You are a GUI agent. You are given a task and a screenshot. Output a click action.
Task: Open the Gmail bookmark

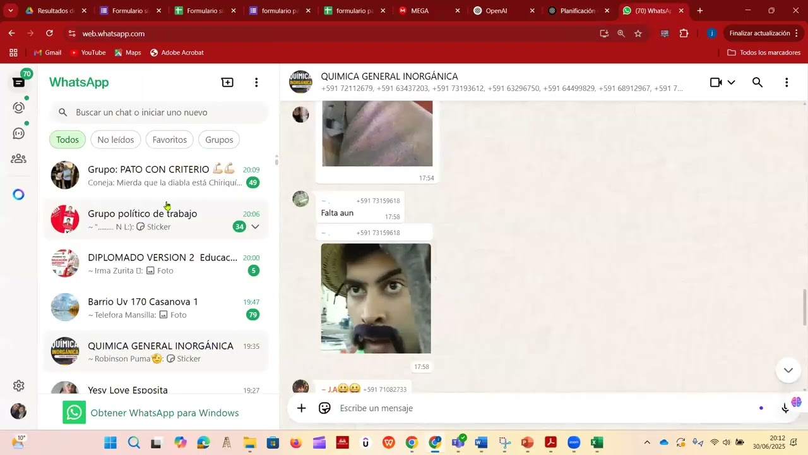47,52
